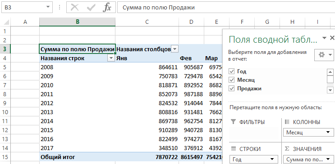Click the formula bar expand dots handle
Screen dimensions: 335x164
coord(60,8)
